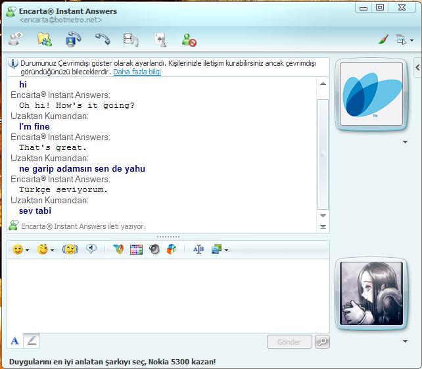
Task: Click the typing indicator contact icon
Action: [x=14, y=226]
